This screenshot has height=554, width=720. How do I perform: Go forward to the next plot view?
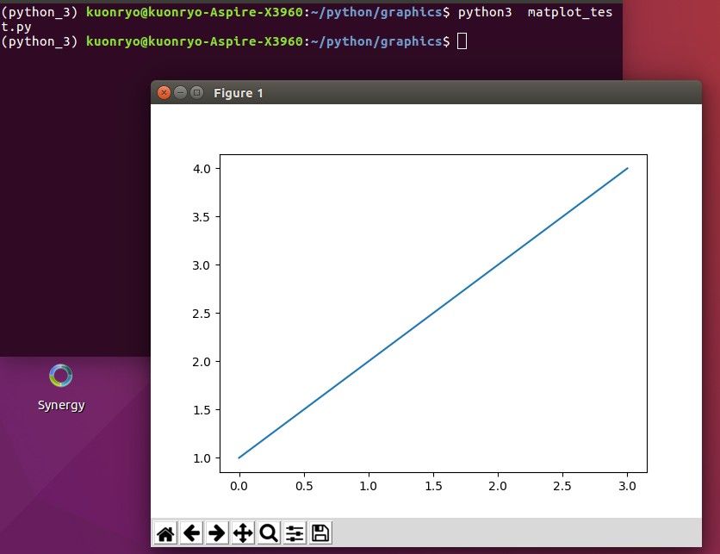coord(217,533)
